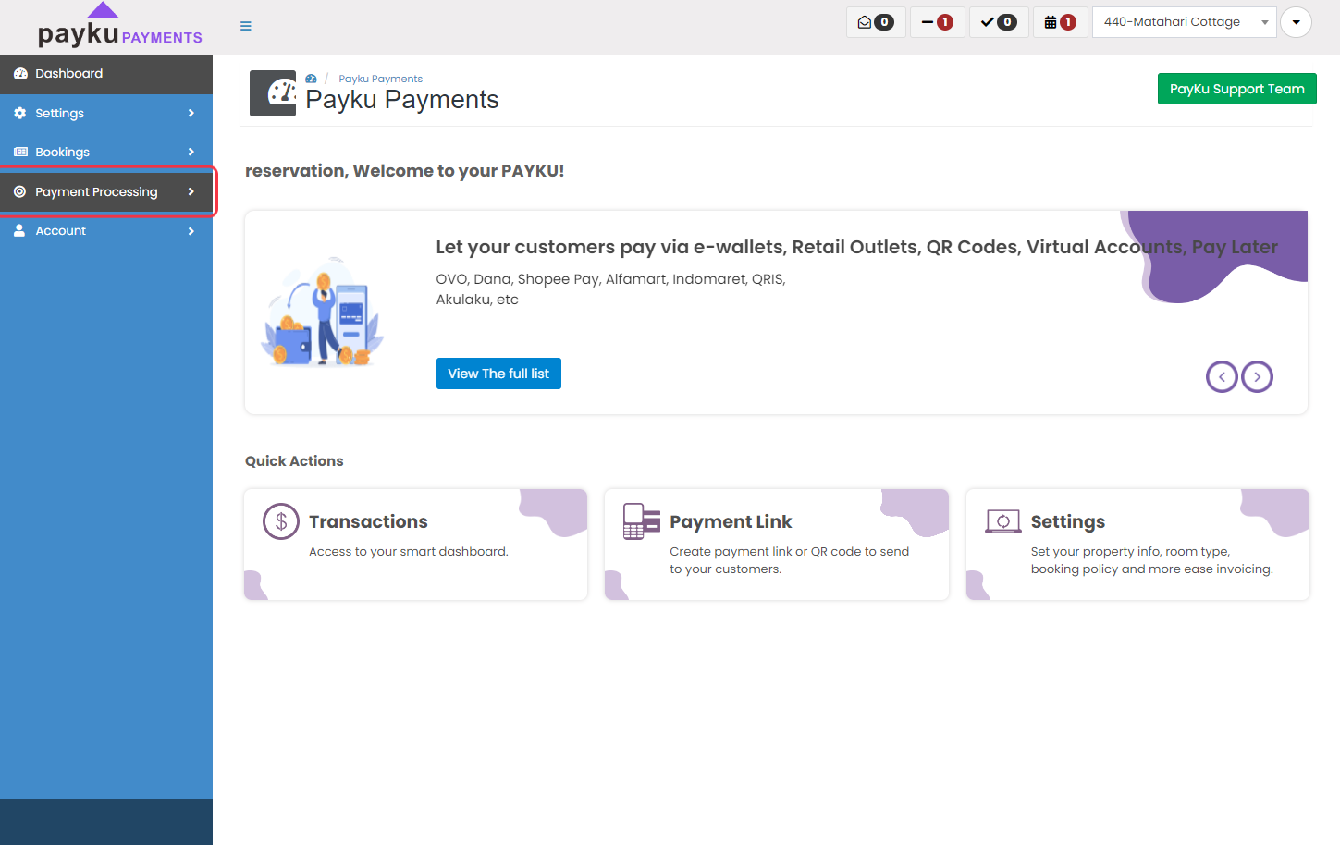Expand the Settings chevron arrow
This screenshot has height=845, width=1340.
[191, 113]
